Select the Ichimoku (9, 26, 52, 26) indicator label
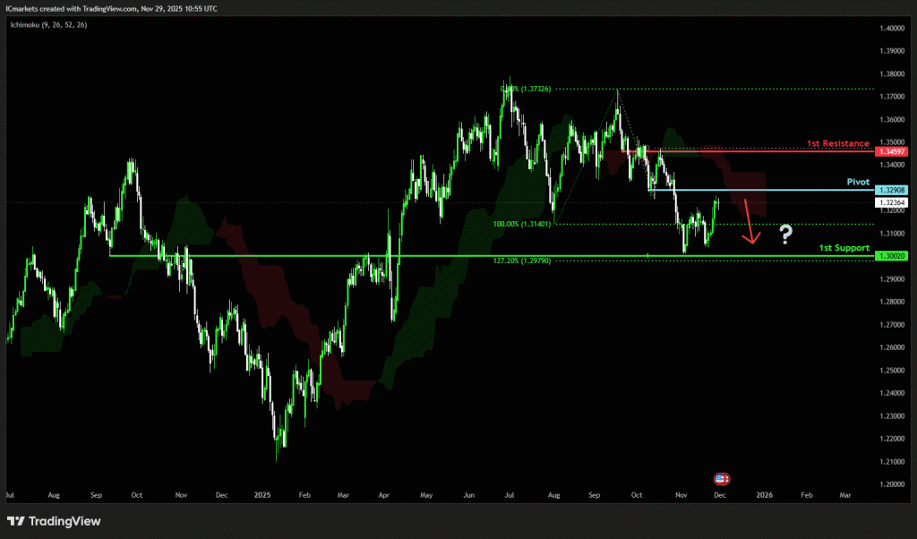917x539 pixels. [47, 23]
